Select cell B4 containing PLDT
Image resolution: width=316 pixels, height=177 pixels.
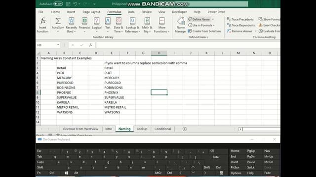pos(64,73)
